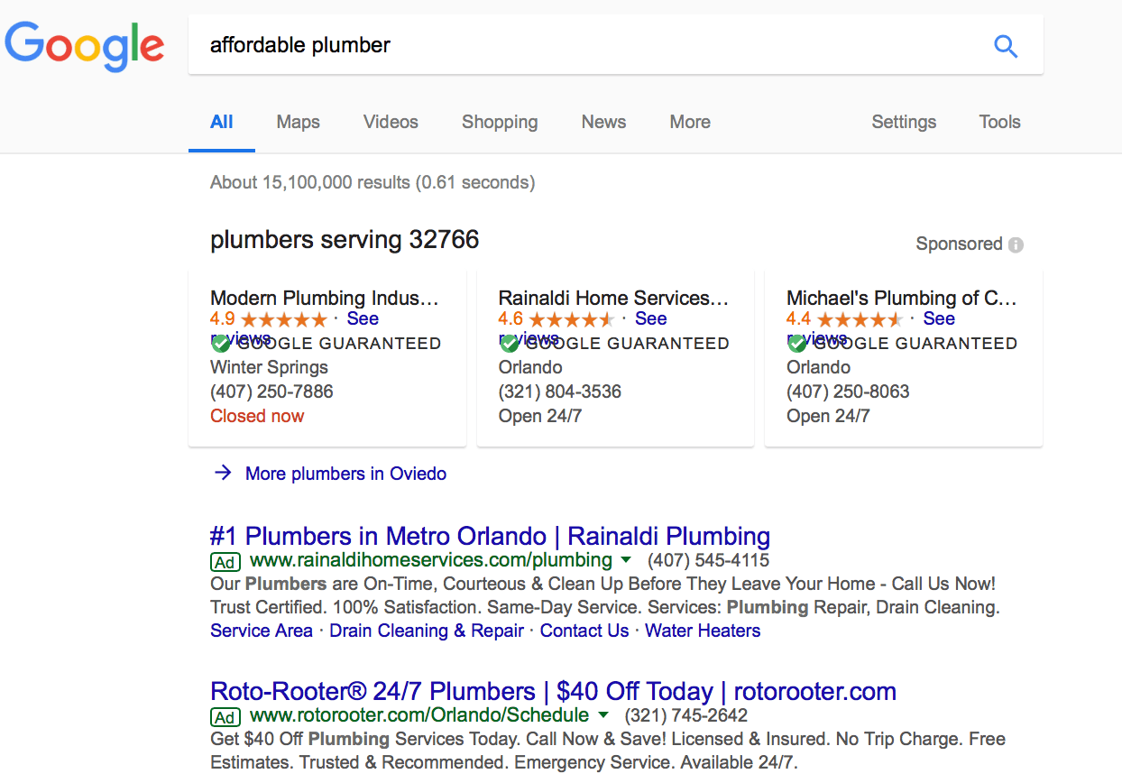Click the Sponsored info icon
Screen dimensions: 1122x783
click(x=1016, y=244)
